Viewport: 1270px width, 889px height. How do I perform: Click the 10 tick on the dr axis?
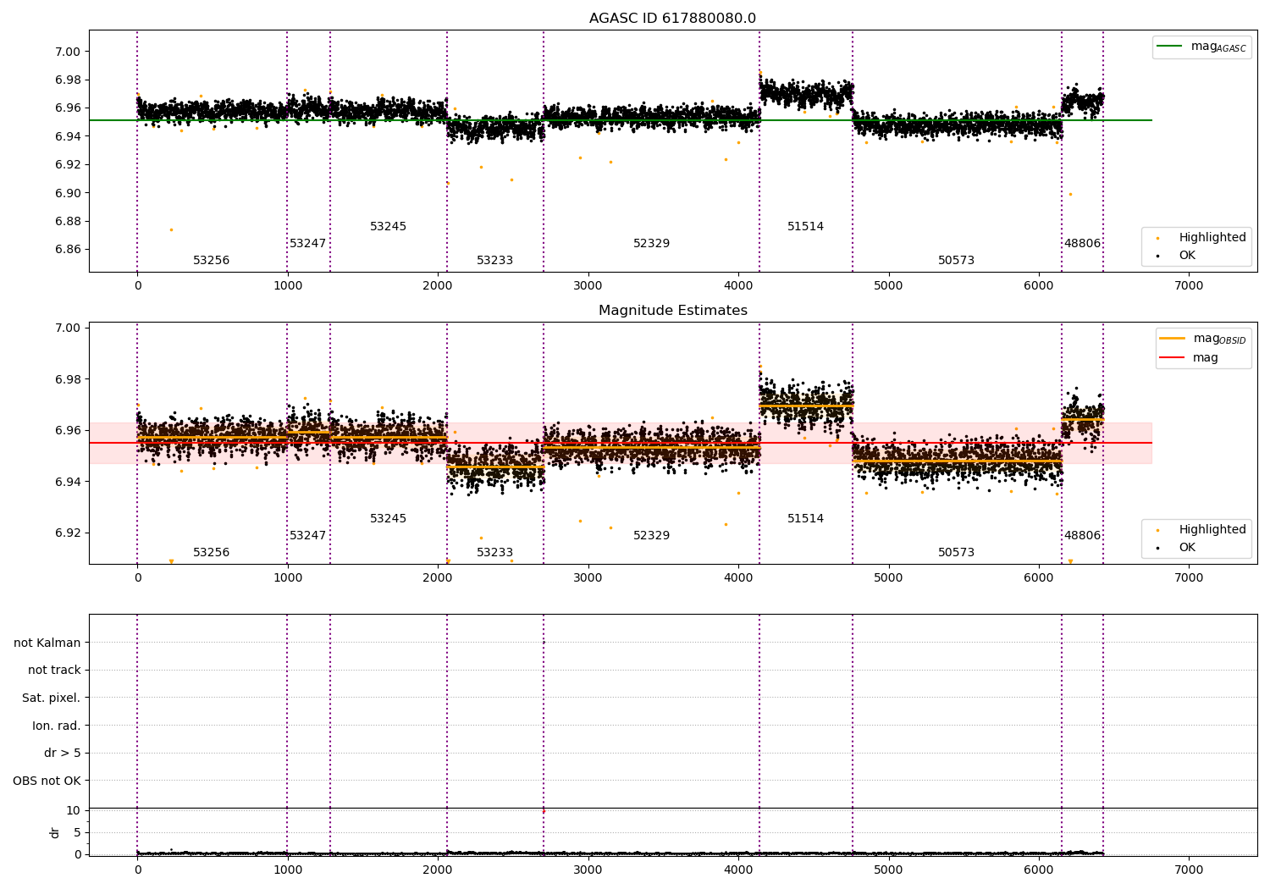click(x=74, y=811)
